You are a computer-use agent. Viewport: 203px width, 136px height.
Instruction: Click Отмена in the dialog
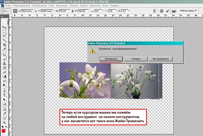tap(136, 59)
